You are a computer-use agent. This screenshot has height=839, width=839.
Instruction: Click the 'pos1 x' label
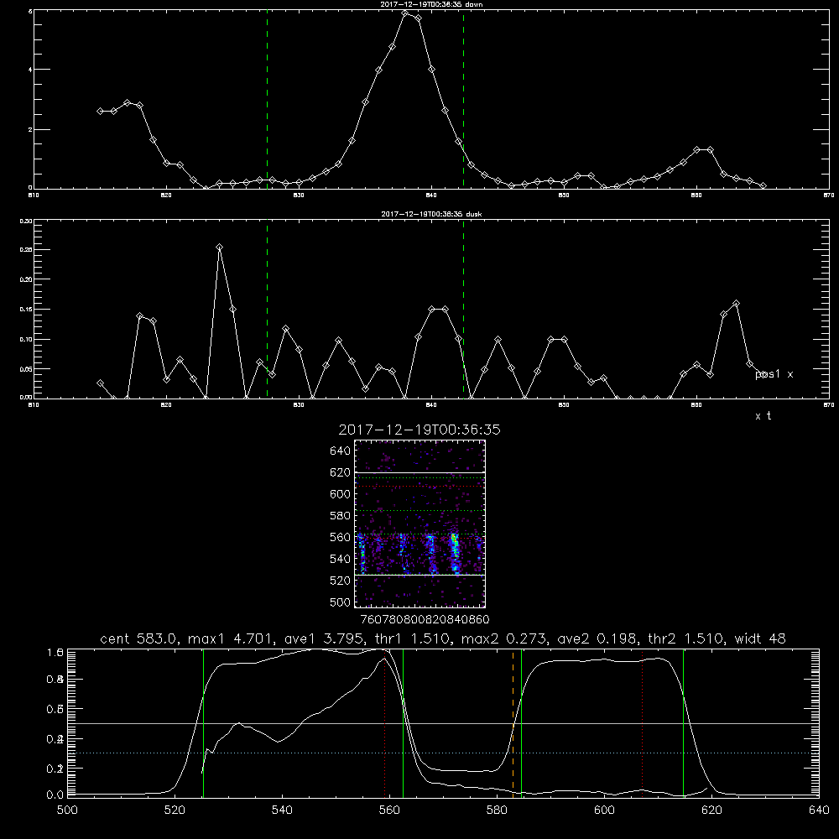(774, 374)
